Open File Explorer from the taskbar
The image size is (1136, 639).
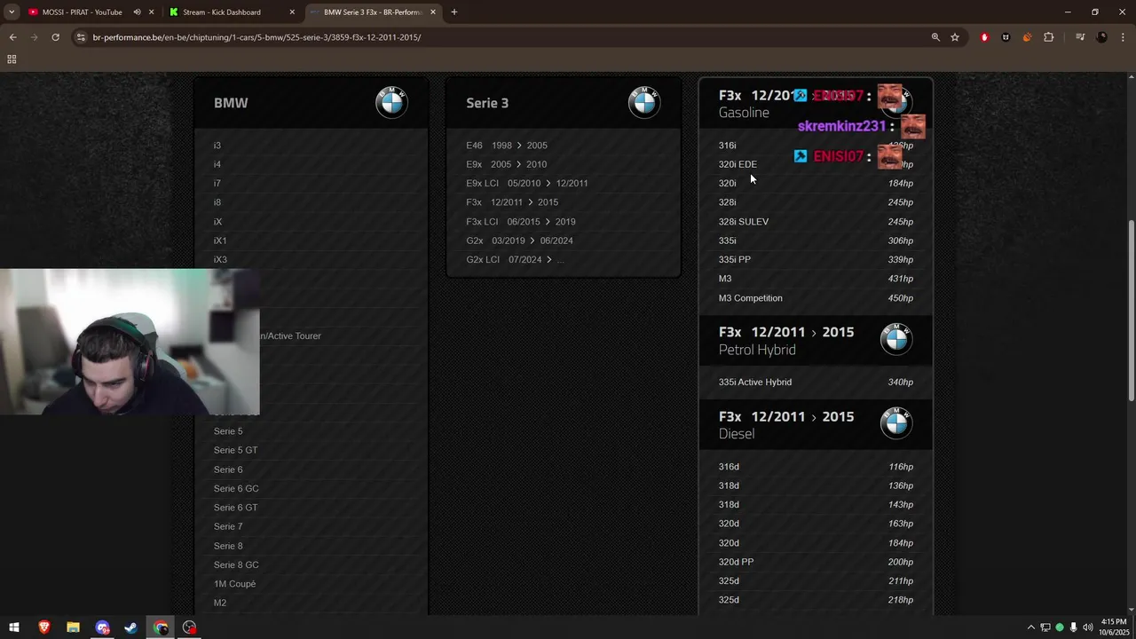[73, 627]
